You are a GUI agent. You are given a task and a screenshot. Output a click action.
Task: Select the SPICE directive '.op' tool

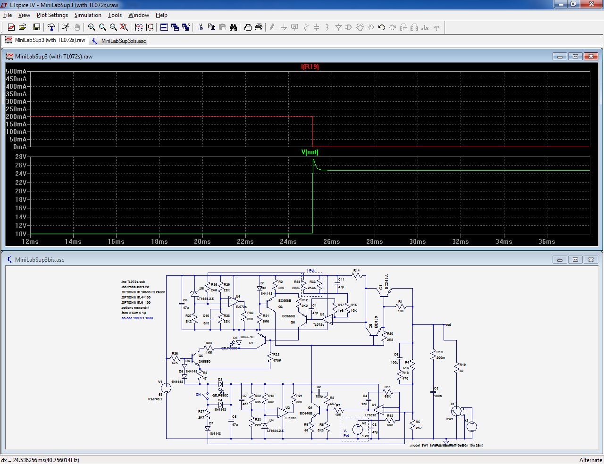436,27
